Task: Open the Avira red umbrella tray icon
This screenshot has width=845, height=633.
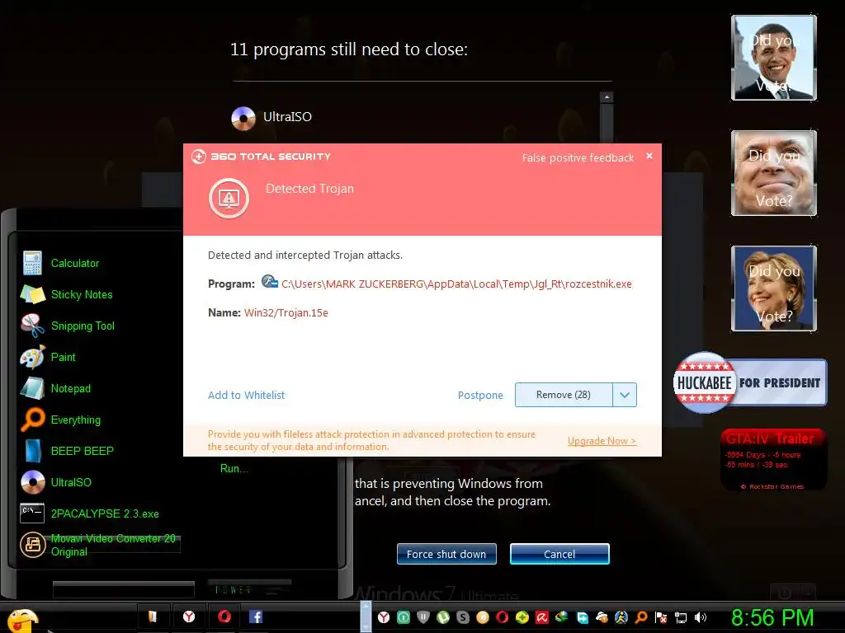Action: (x=541, y=617)
